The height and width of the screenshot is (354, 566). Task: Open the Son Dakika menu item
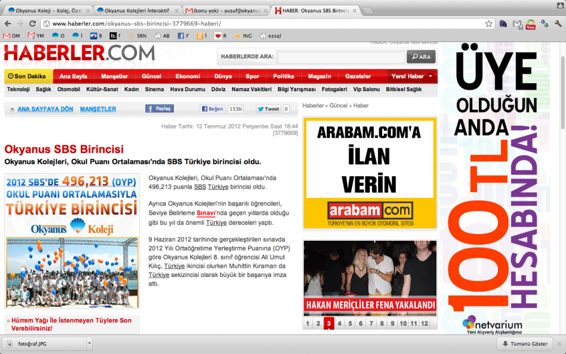(x=28, y=76)
